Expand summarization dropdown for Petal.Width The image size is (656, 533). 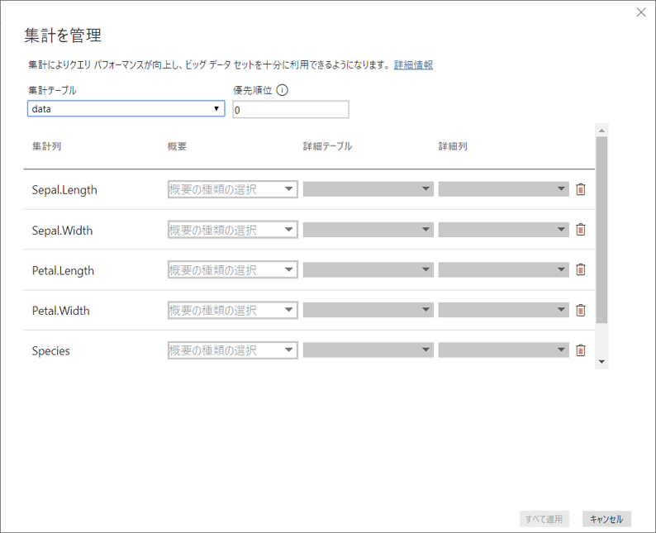point(233,310)
